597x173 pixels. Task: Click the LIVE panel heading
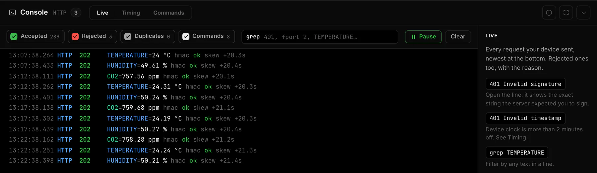click(492, 36)
